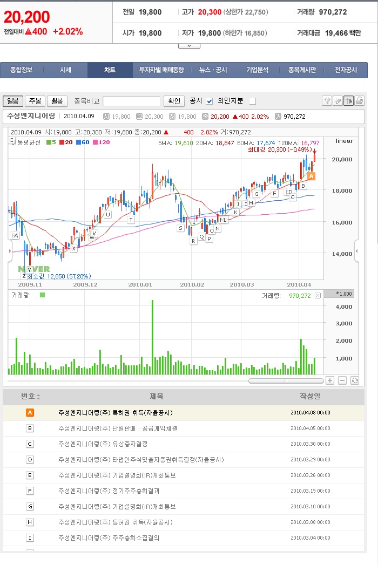Click the 종목비교 stock comparison input field
This screenshot has width=378, height=565.
pos(131,101)
